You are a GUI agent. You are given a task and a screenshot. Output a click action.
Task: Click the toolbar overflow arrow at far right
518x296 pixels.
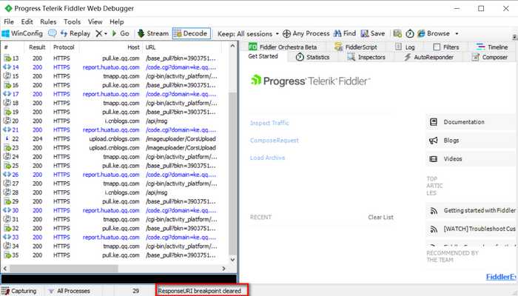pyautogui.click(x=515, y=37)
